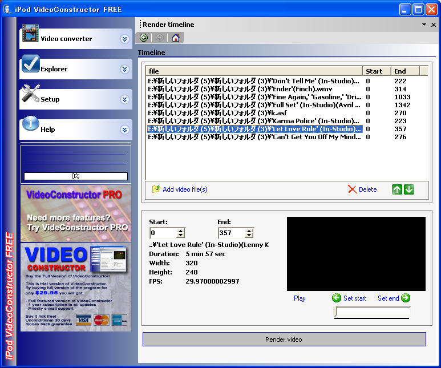Image resolution: width=441 pixels, height=368 pixels.
Task: Move selected file up with green arrow
Action: tap(397, 189)
